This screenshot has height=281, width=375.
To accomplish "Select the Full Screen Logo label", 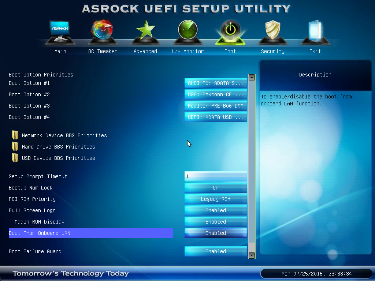I will point(32,210).
